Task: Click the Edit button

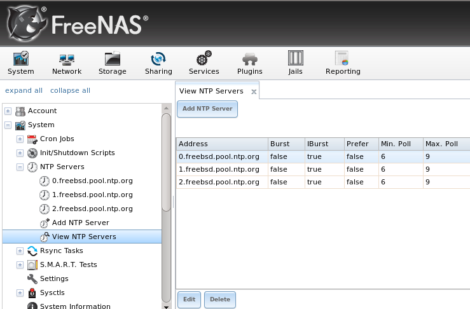Action: (x=189, y=299)
